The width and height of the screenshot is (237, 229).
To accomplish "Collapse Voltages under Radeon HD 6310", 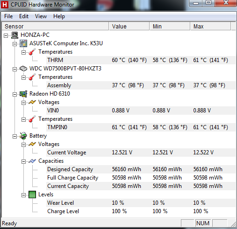I will coord(23,103).
